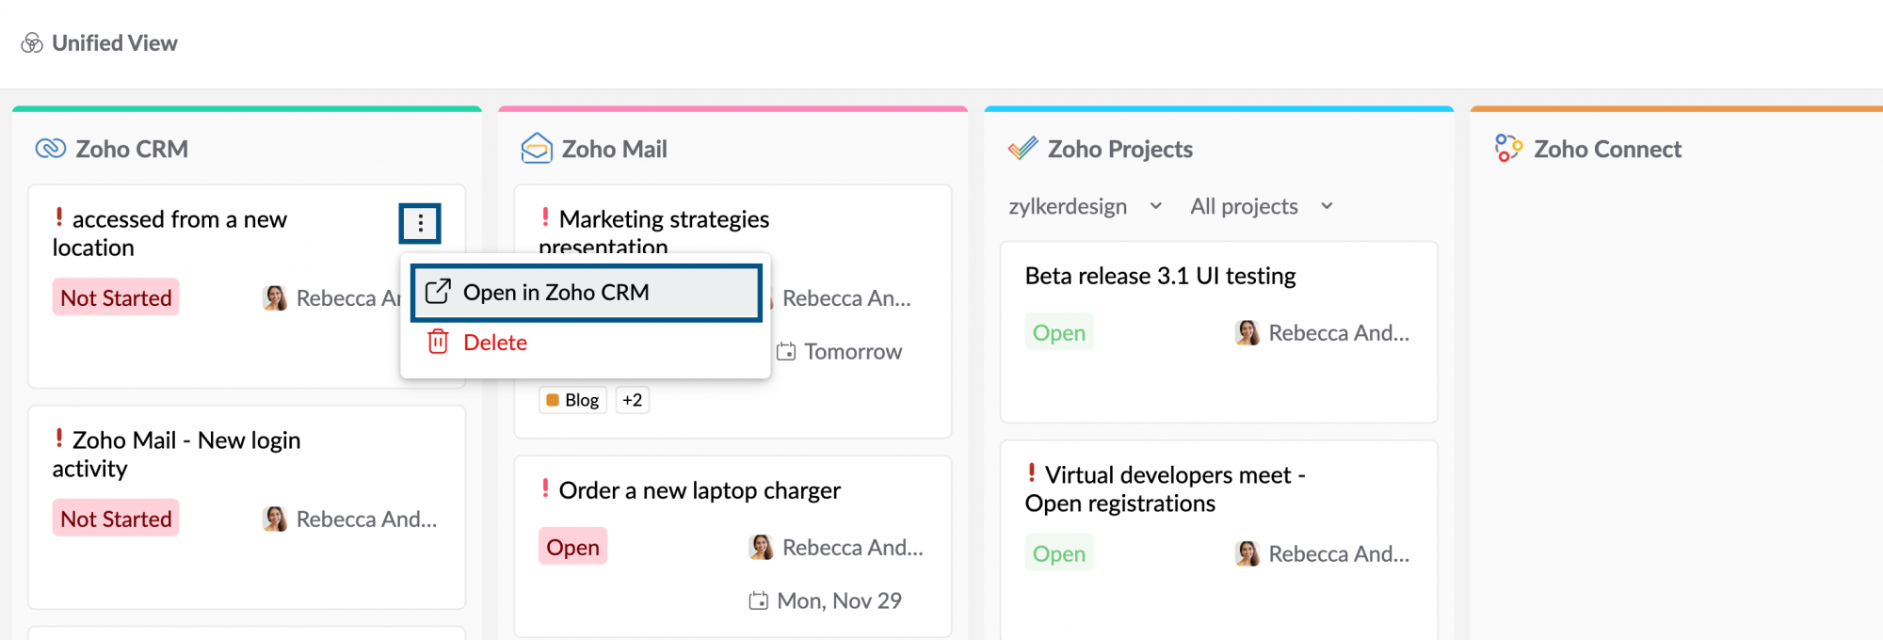This screenshot has width=1883, height=640.
Task: Open the Virtual developers meet task card
Action: 1166,488
